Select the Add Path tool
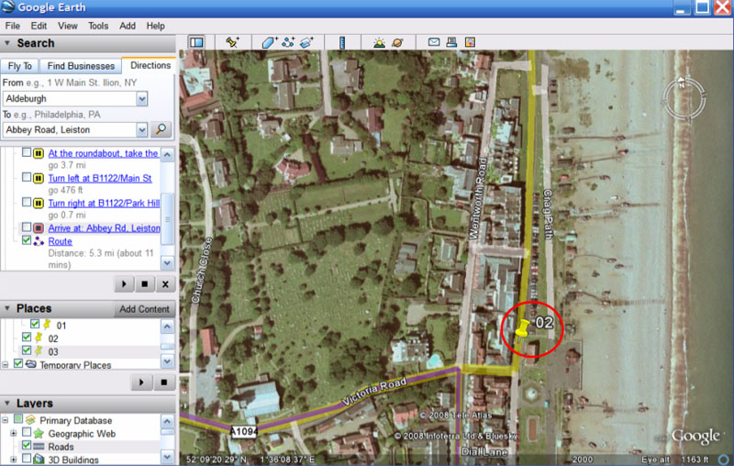This screenshot has height=466, width=734. click(288, 42)
